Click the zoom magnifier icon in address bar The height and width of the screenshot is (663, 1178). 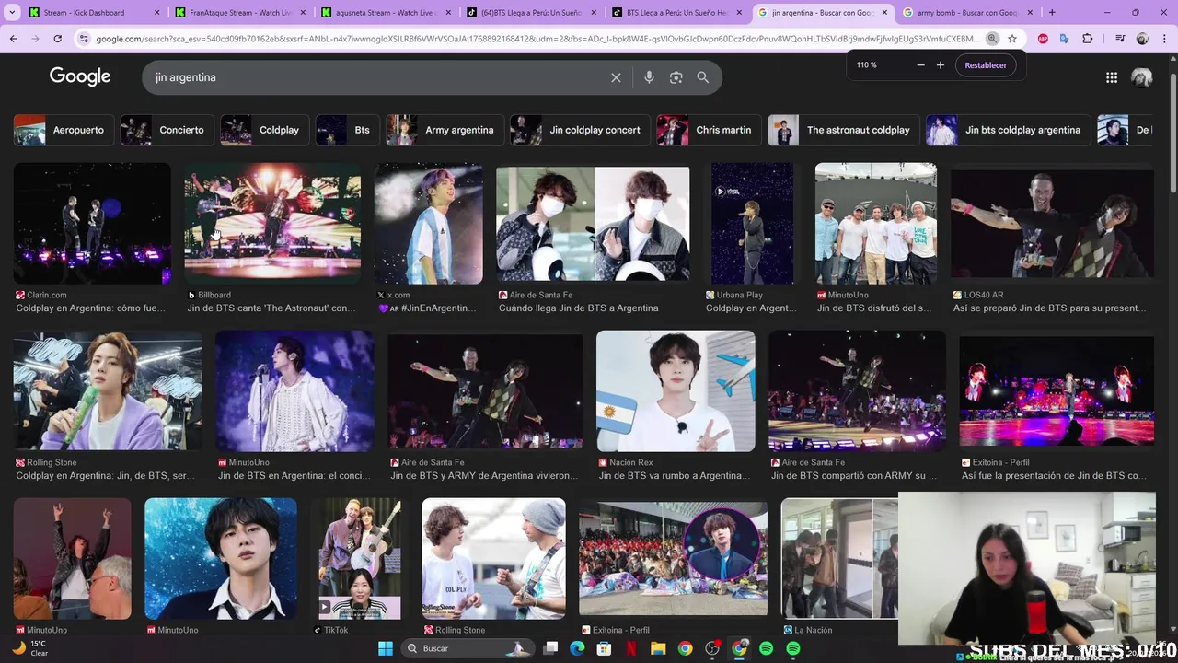pos(992,39)
